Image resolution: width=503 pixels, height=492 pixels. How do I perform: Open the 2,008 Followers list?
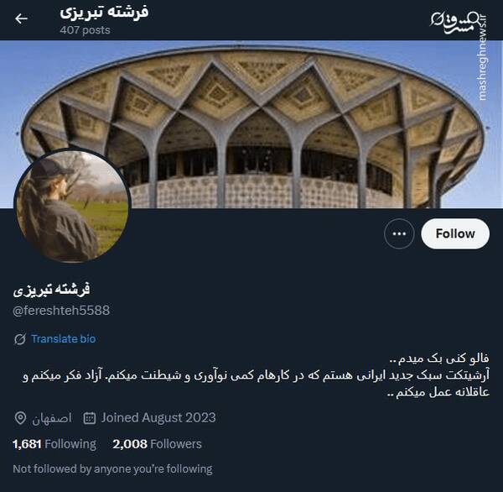click(x=158, y=444)
